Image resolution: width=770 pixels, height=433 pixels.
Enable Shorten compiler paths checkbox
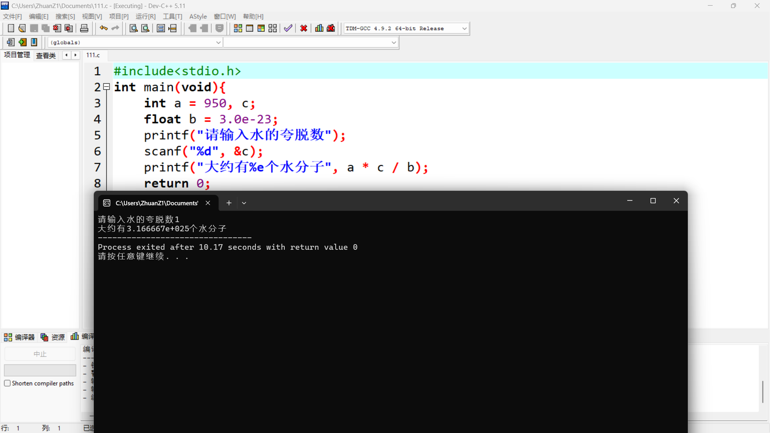7,383
